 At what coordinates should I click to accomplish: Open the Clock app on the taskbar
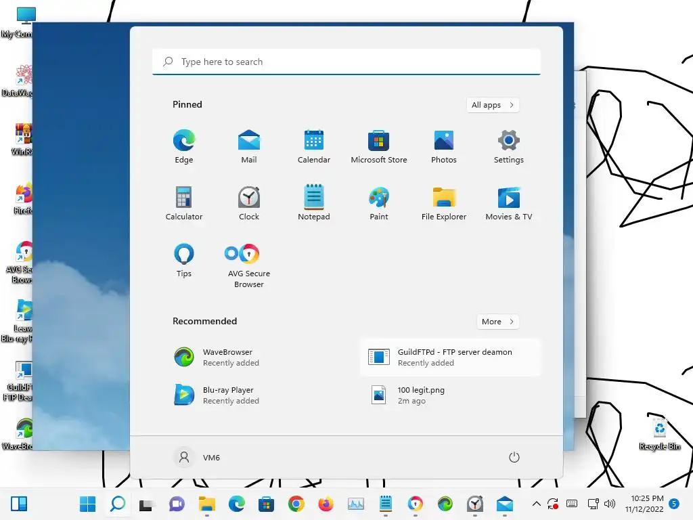(475, 504)
